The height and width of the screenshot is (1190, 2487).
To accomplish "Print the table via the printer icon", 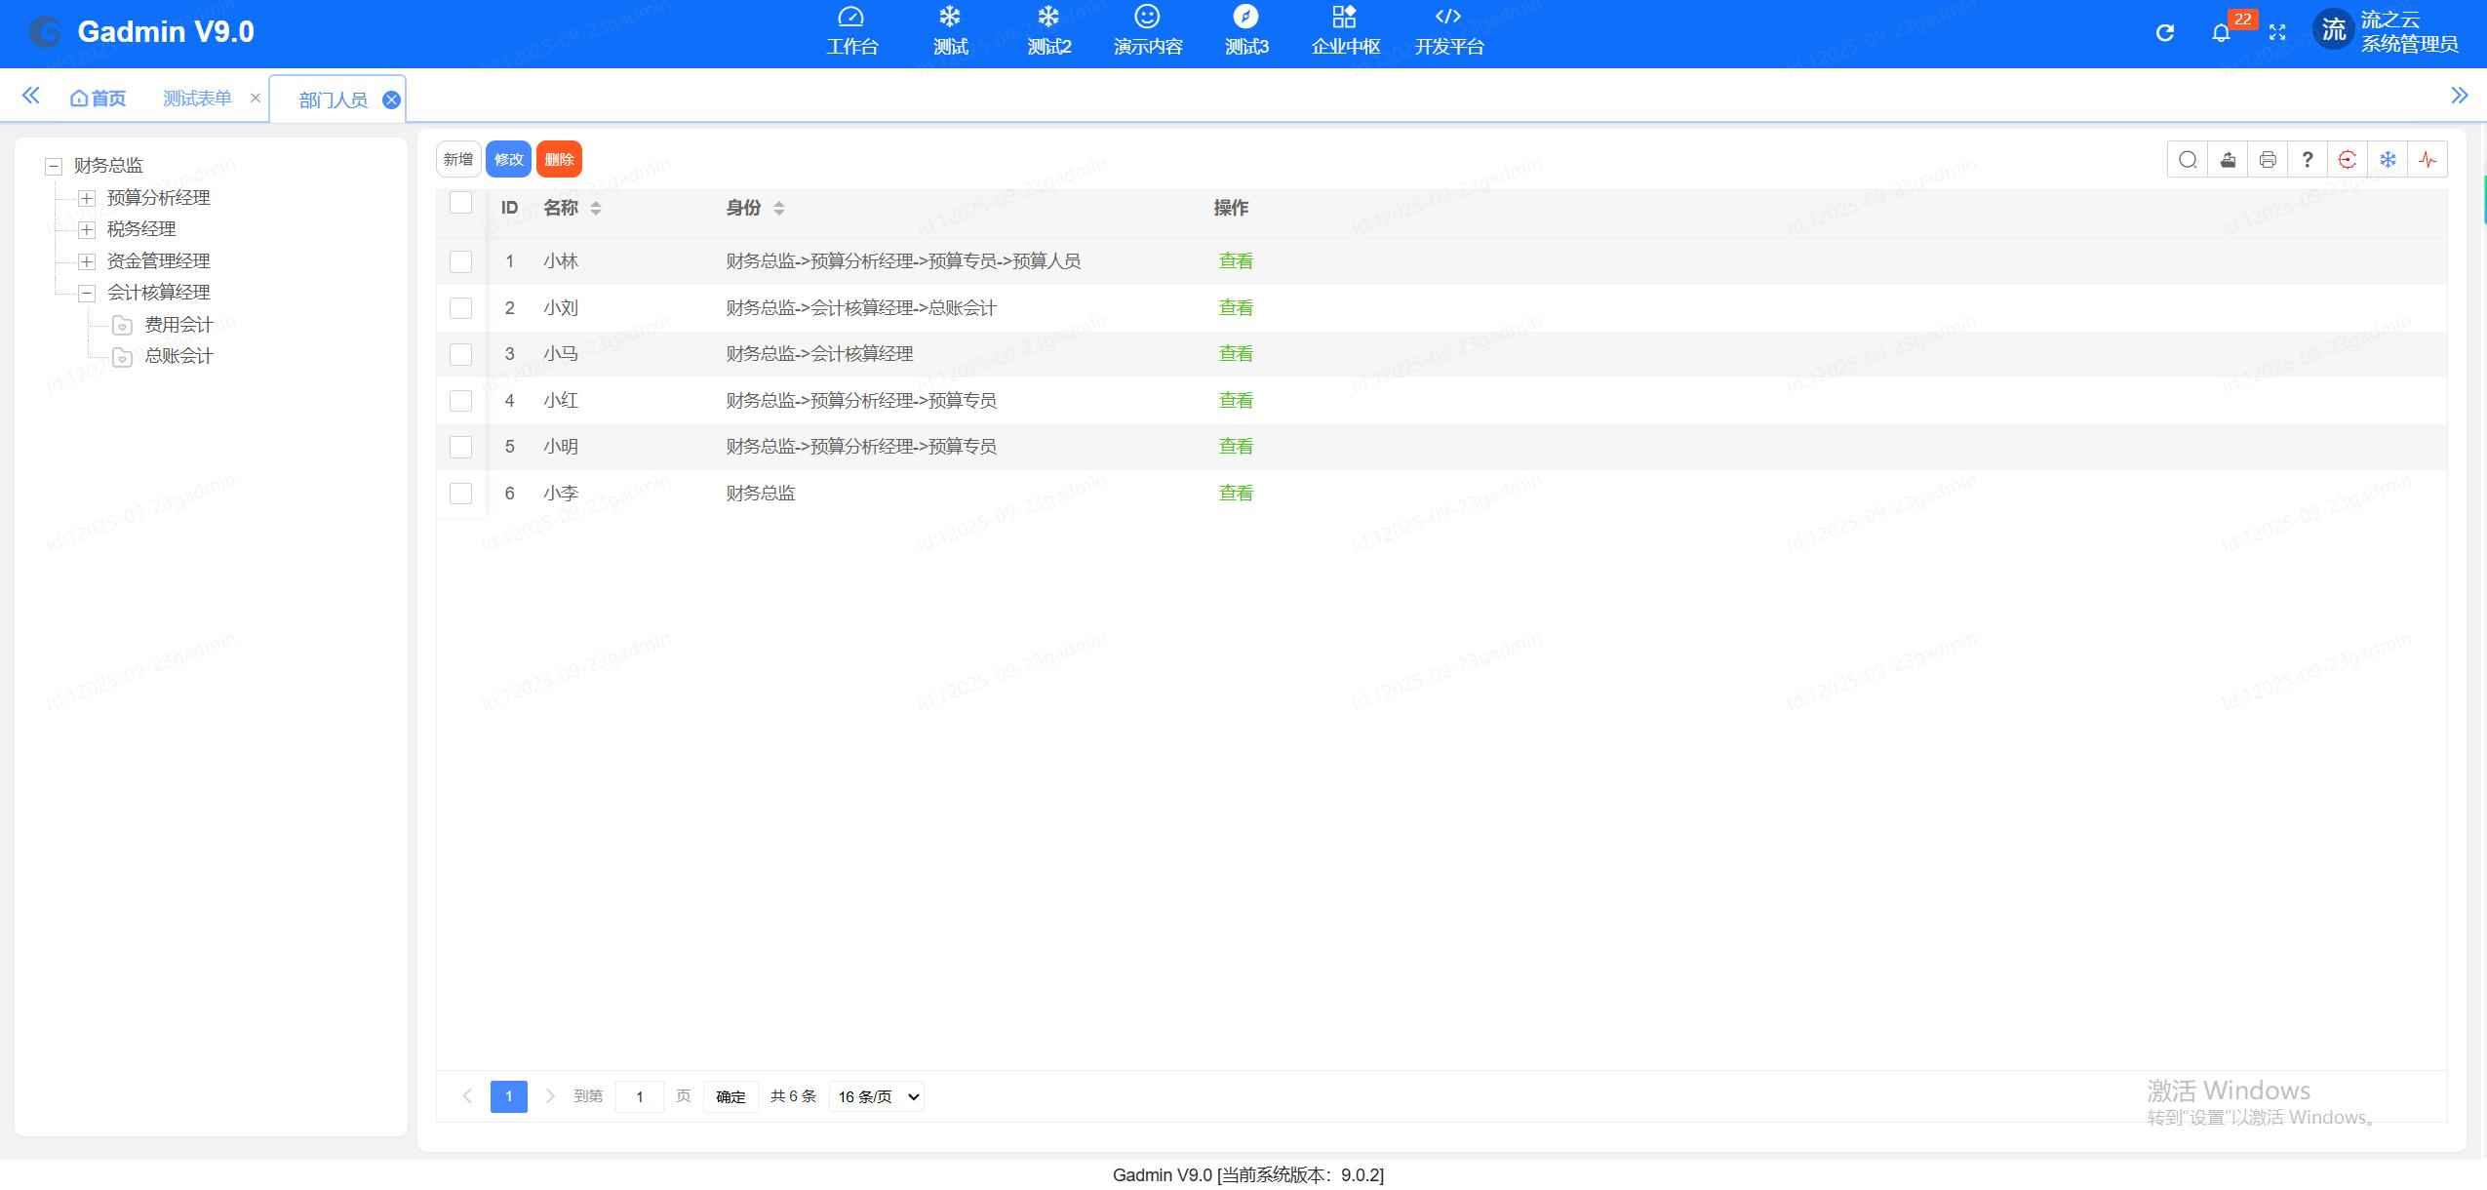I will click(x=2268, y=158).
